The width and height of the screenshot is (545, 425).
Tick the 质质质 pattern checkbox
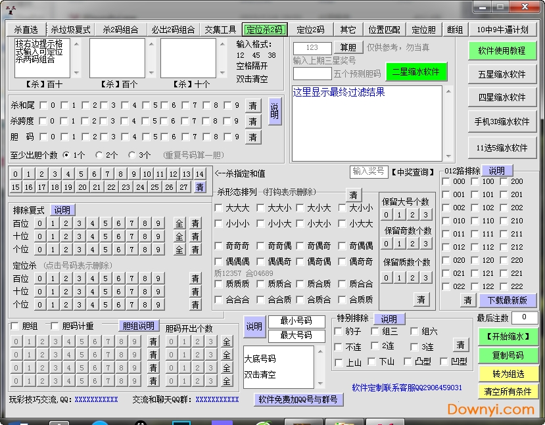pyautogui.click(x=219, y=284)
